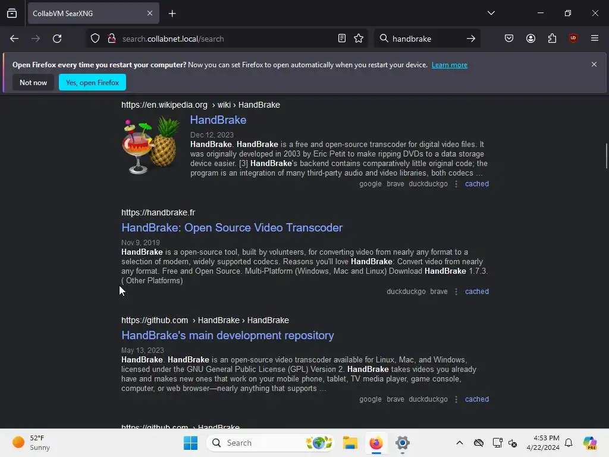Dismiss the Firefox startup notification bar
The height and width of the screenshot is (457, 609).
point(594,64)
